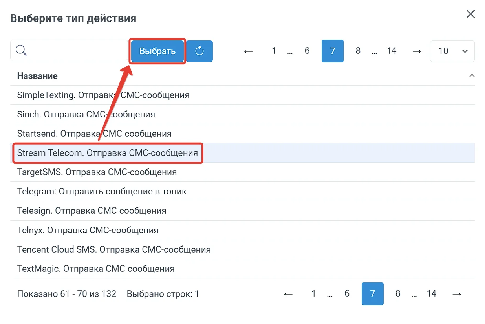Open page 8 in bottom pagination

tap(398, 294)
